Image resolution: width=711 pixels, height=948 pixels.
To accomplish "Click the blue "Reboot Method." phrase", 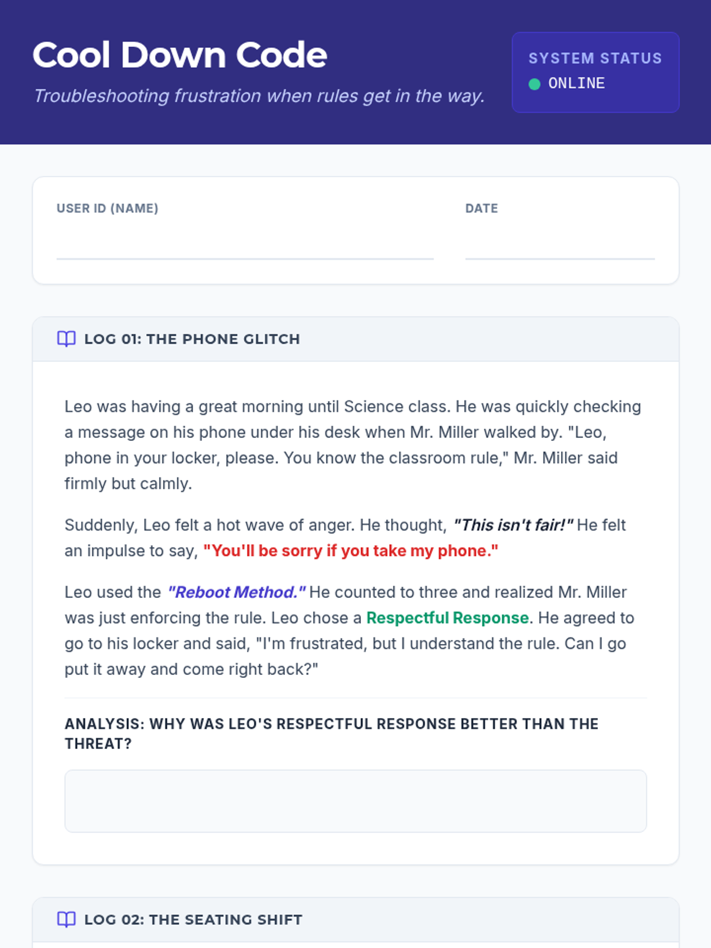I will tap(236, 592).
